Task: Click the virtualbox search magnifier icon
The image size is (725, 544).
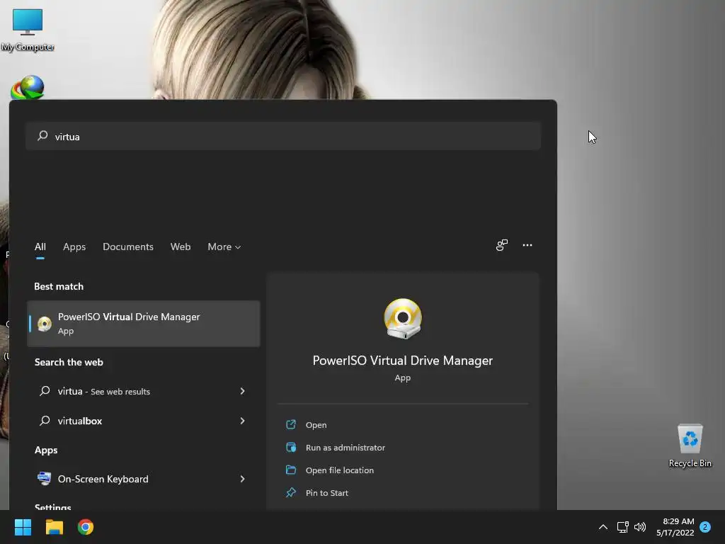Action: [45, 421]
